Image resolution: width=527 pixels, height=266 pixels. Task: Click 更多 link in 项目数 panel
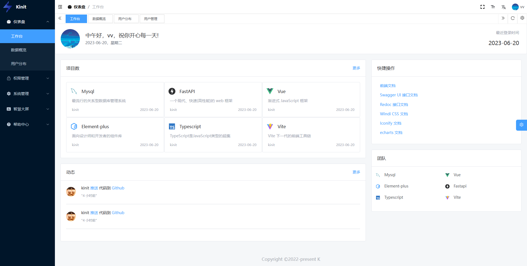(356, 68)
